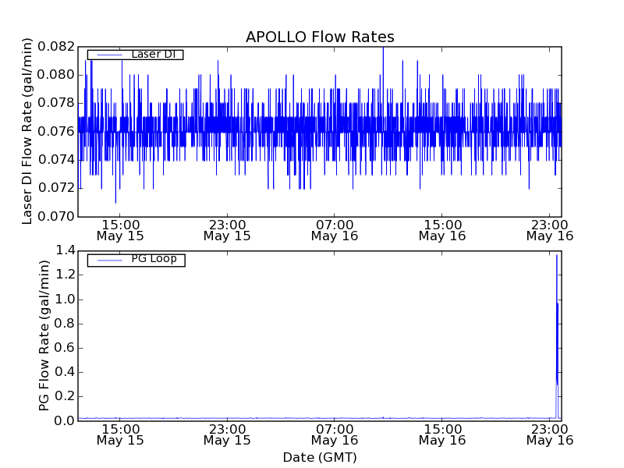Click 07:00 May 16 label under top plot

(x=335, y=229)
